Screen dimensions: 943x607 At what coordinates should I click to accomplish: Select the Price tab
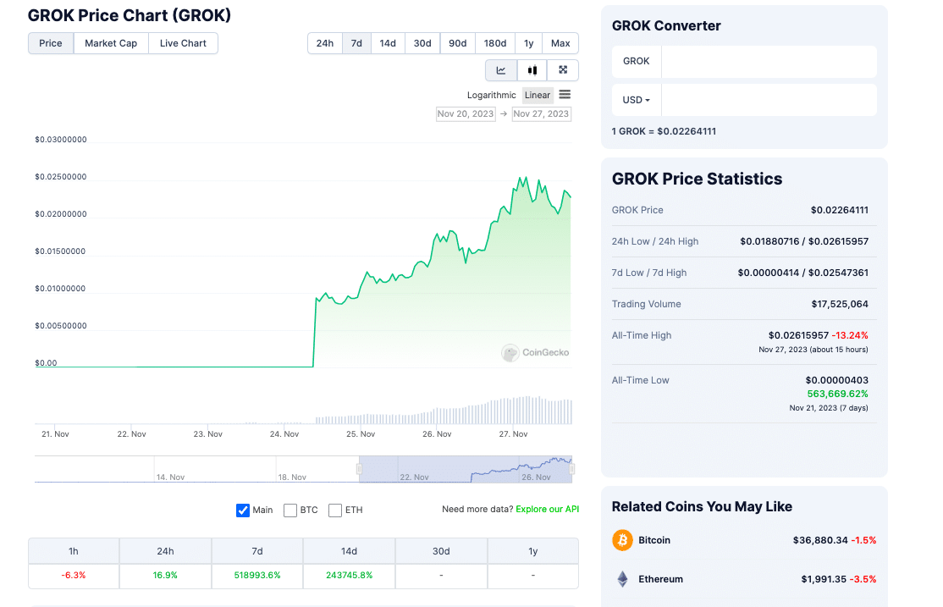[51, 43]
